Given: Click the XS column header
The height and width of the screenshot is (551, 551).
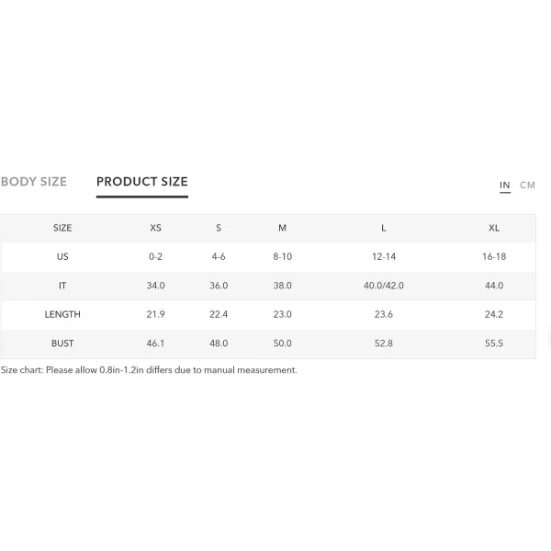Looking at the screenshot, I should 156,228.
